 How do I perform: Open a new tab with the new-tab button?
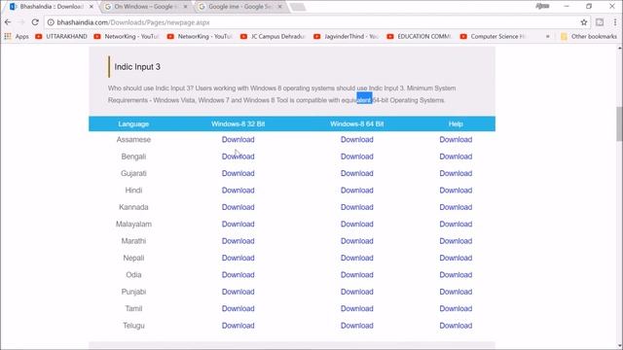[x=298, y=7]
